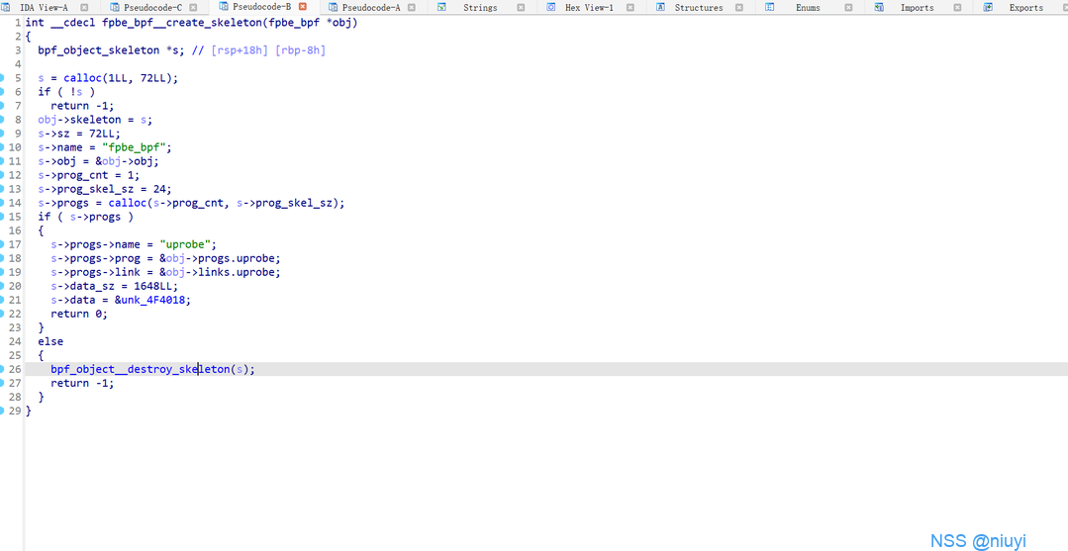Close the Pseudocode-C tab
Screen dimensions: 1068x551
(x=194, y=7)
